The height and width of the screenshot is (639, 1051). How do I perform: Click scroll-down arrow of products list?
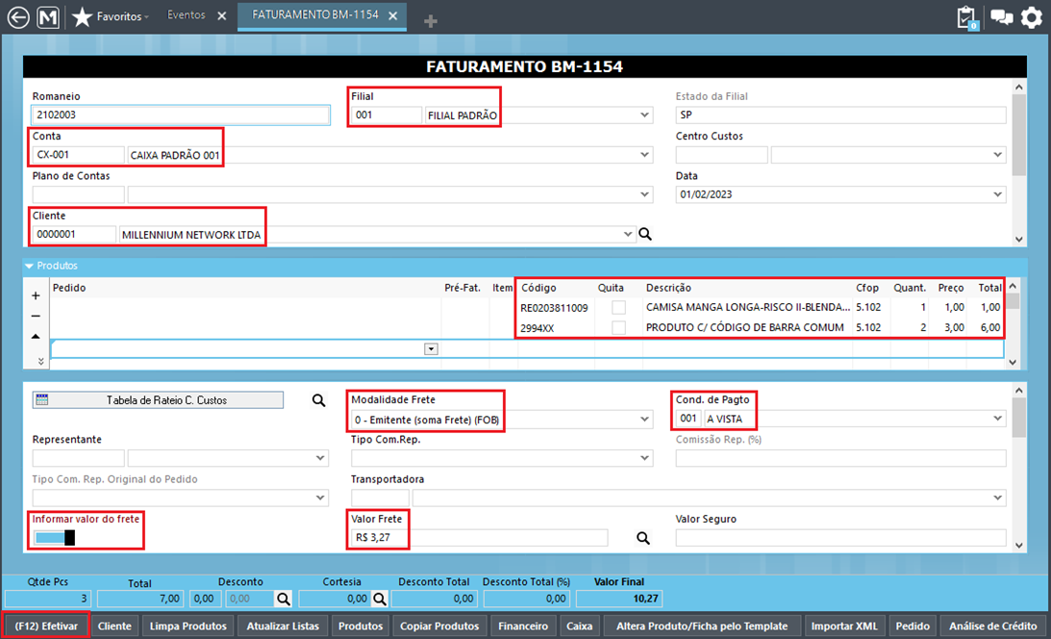click(1013, 362)
